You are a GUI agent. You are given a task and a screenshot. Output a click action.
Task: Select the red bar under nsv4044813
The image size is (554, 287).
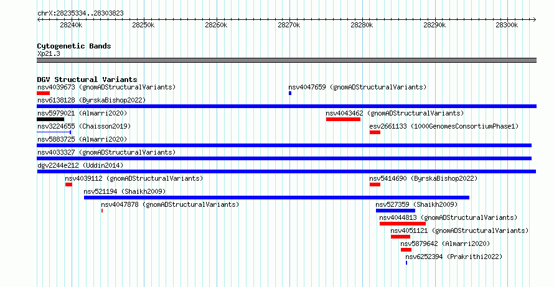click(x=402, y=224)
